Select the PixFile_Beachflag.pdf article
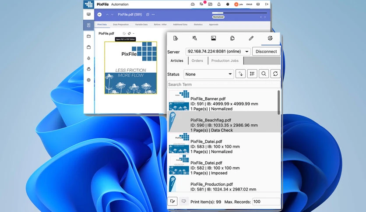Image resolution: width=366 pixels, height=212 pixels. point(224,122)
